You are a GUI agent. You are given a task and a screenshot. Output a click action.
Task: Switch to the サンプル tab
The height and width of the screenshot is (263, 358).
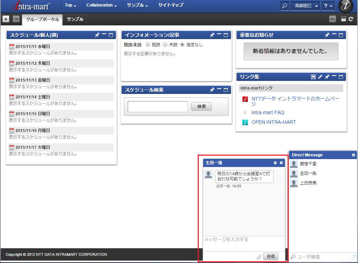click(75, 20)
